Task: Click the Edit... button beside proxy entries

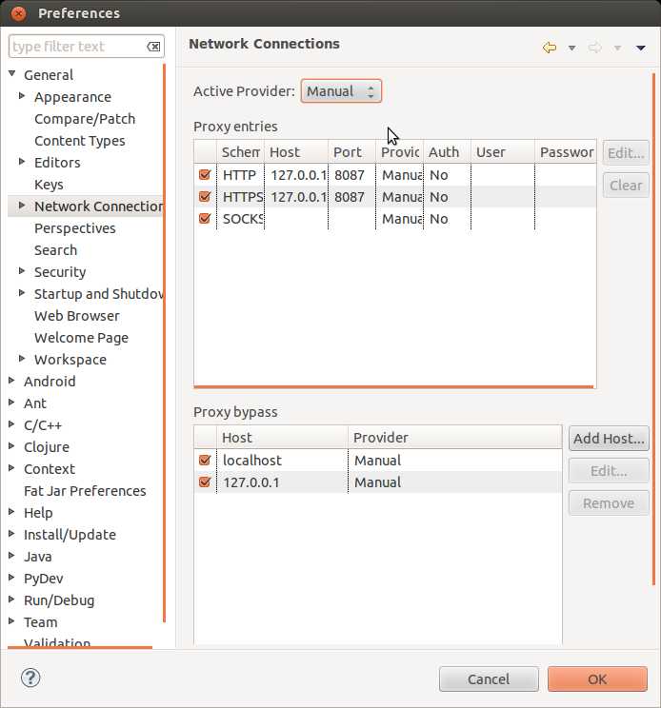Action: click(x=626, y=153)
